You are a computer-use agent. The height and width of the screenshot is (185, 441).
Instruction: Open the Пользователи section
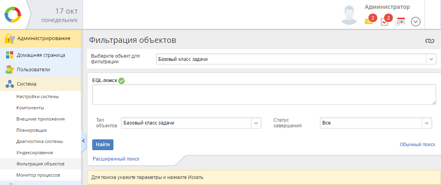[33, 70]
